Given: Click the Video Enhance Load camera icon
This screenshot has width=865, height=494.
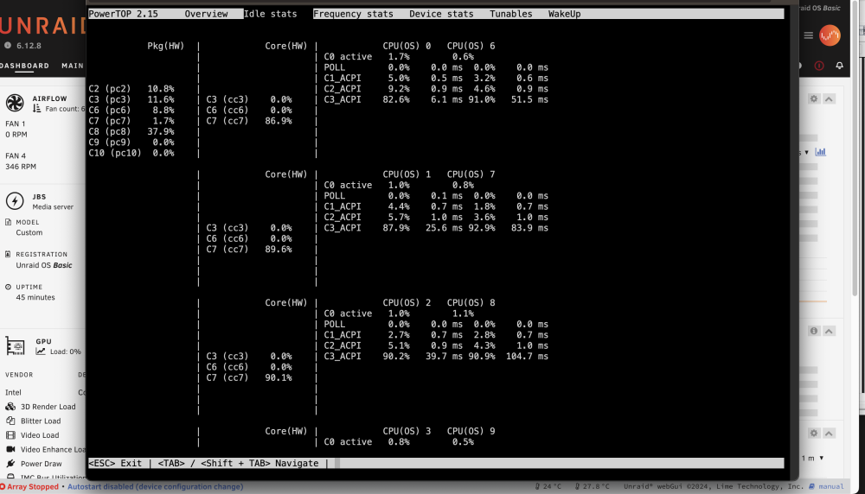Looking at the screenshot, I should pos(10,449).
